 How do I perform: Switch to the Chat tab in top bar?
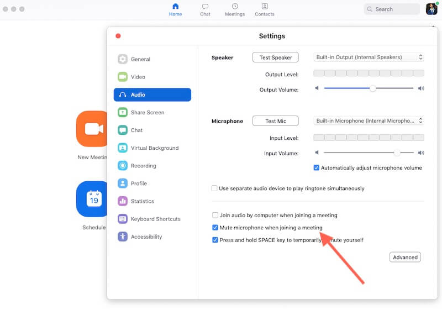205,9
